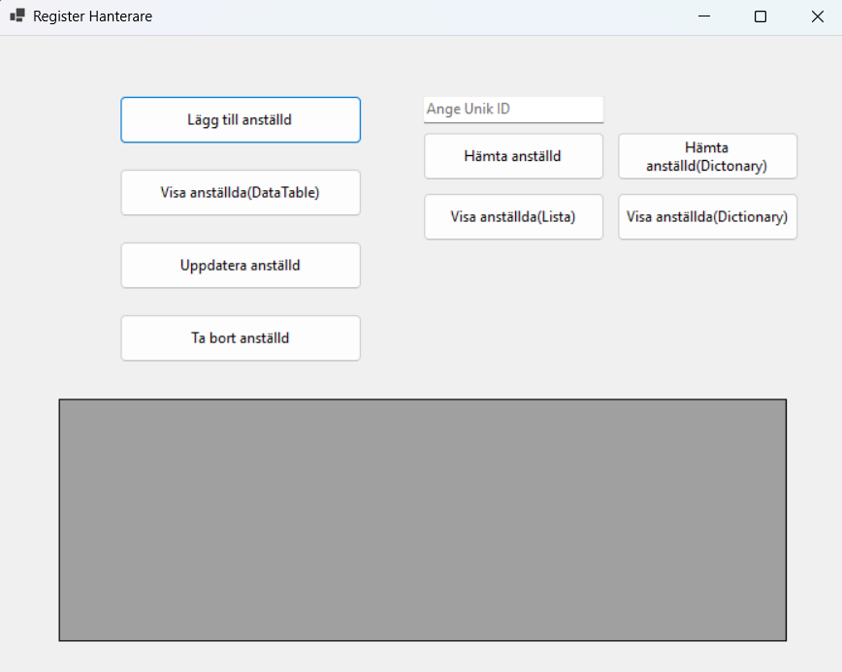The image size is (842, 672).
Task: Click the Lägg till anställd button
Action: [x=240, y=120]
